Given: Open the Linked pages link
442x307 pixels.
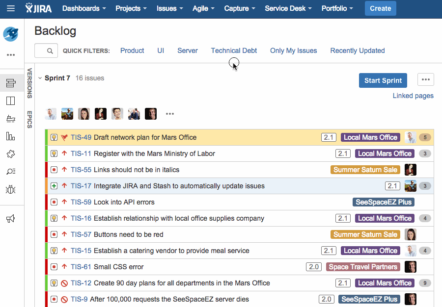Looking at the screenshot, I should coord(413,96).
